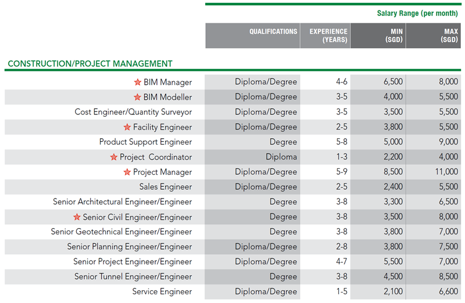The width and height of the screenshot is (465, 303).
Task: Select the star beside Facility Engineer
Action: click(x=127, y=127)
